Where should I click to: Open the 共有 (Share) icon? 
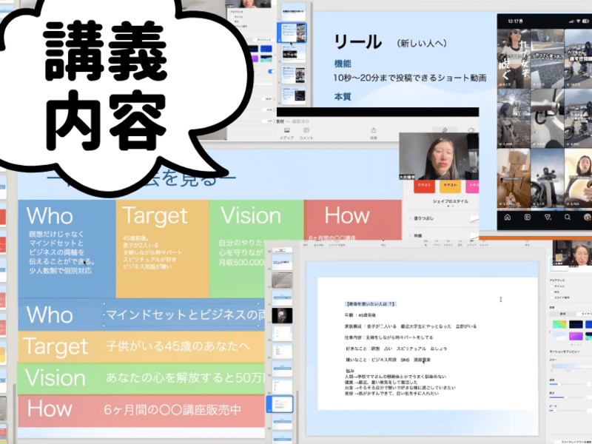[x=373, y=132]
